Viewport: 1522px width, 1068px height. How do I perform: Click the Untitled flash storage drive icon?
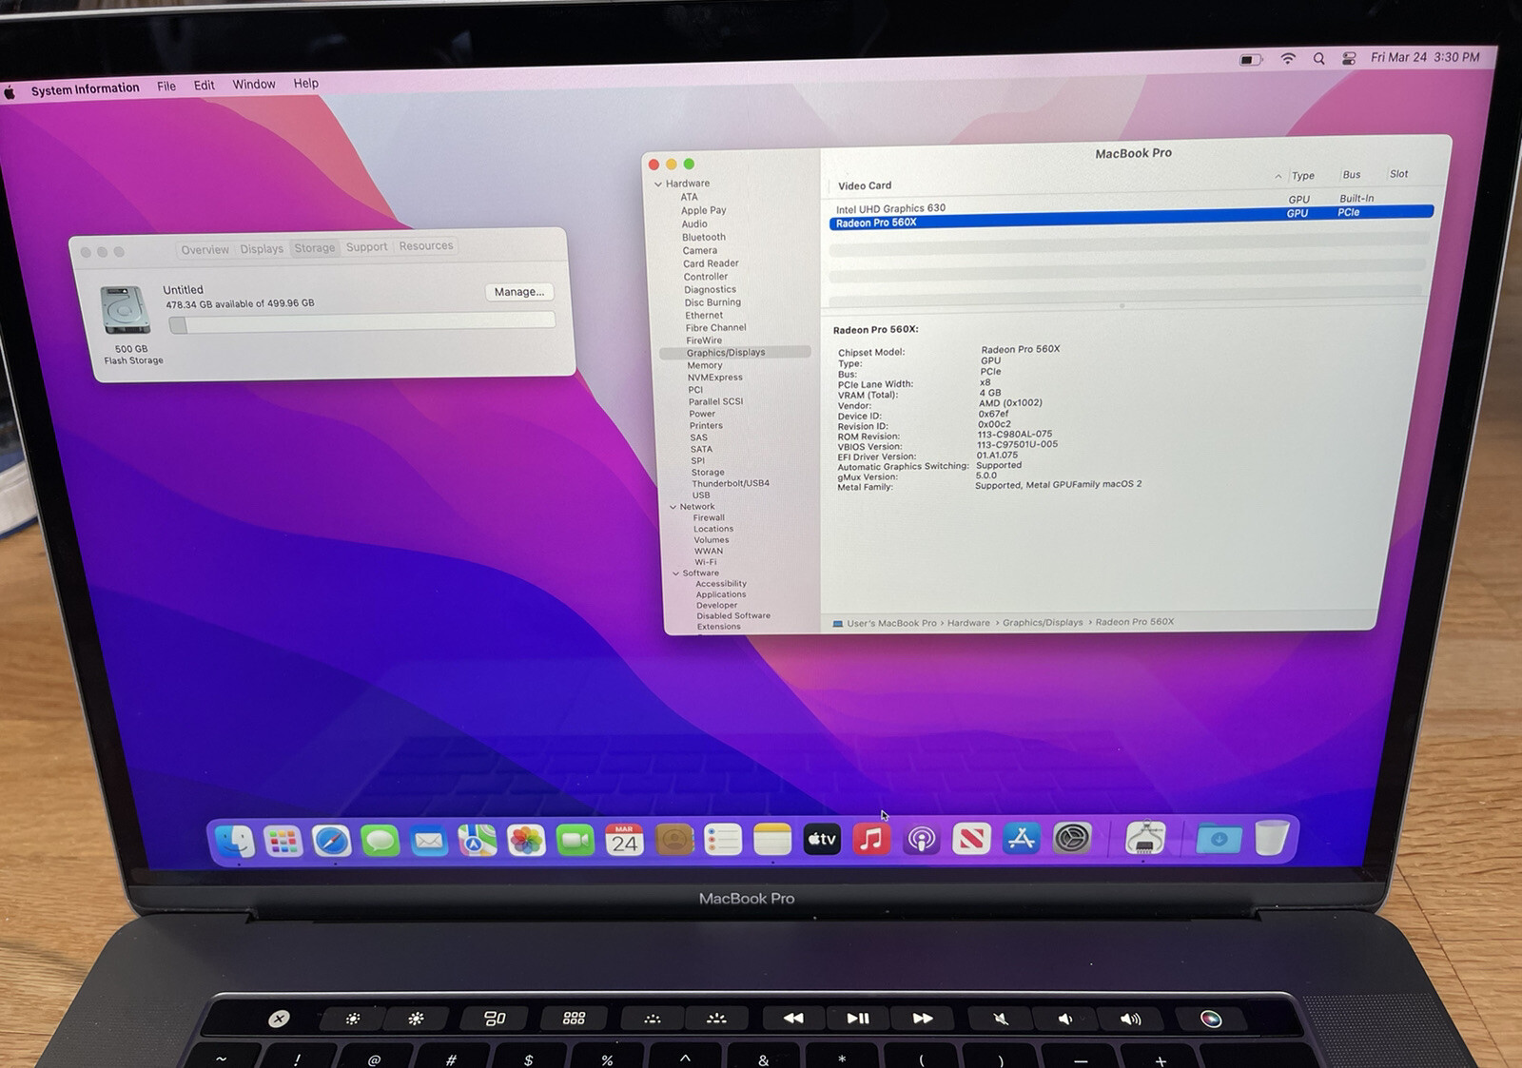(126, 310)
